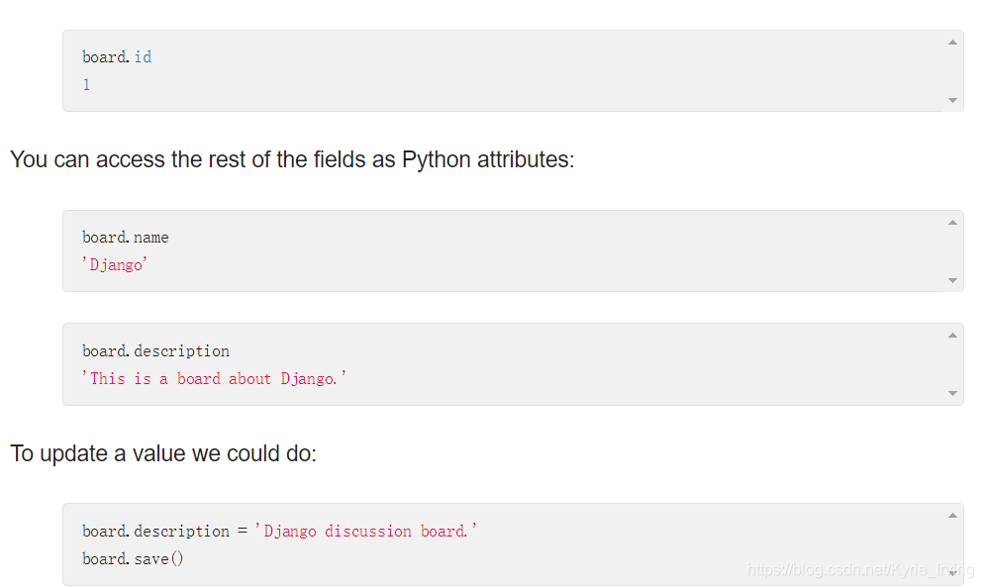Click the 'You can access the rest' paragraph
The image size is (983, 588).
tap(292, 159)
